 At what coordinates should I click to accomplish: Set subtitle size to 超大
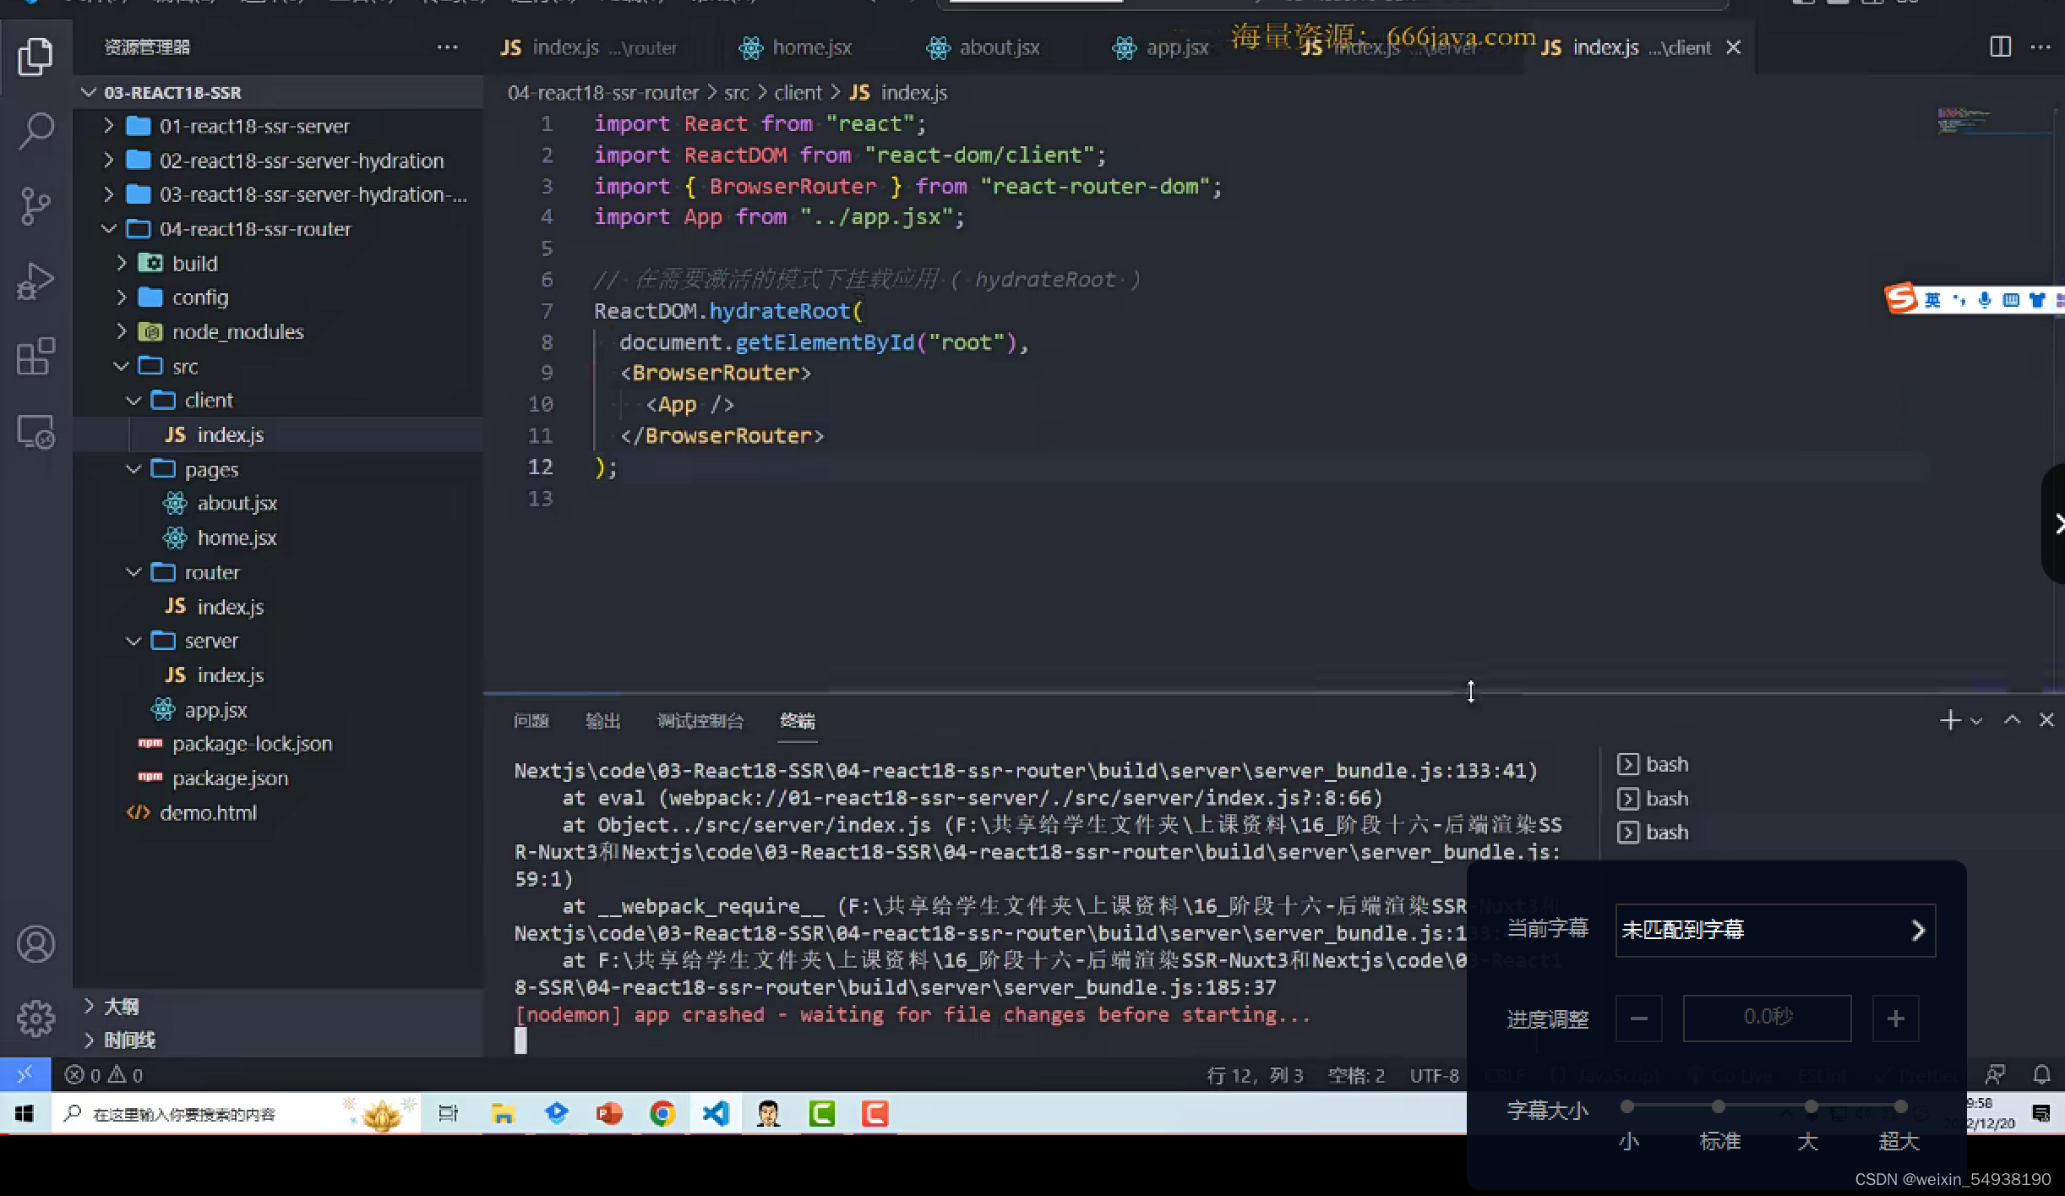click(x=1900, y=1106)
